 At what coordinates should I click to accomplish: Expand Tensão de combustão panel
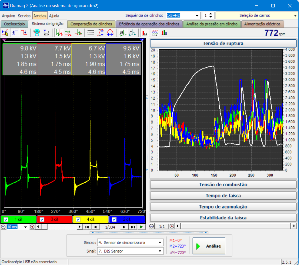(223, 185)
